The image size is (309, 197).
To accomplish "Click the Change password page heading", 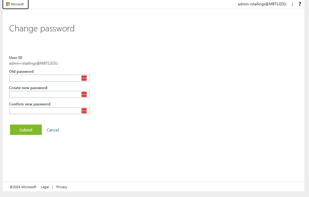I will pos(42,29).
